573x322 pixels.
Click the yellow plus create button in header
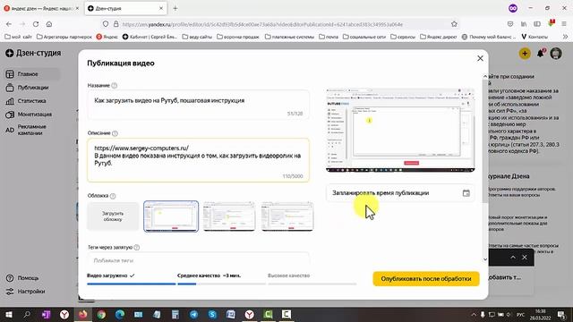[525, 54]
